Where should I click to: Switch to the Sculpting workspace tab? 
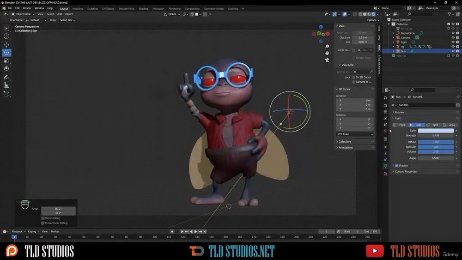click(92, 8)
